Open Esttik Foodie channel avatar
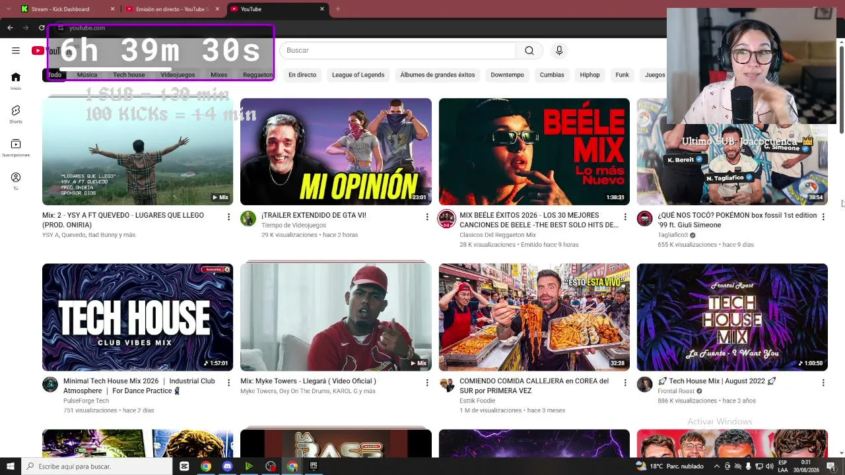Image resolution: width=845 pixels, height=475 pixels. point(447,384)
